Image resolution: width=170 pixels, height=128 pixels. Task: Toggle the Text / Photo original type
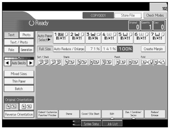click(x=19, y=42)
